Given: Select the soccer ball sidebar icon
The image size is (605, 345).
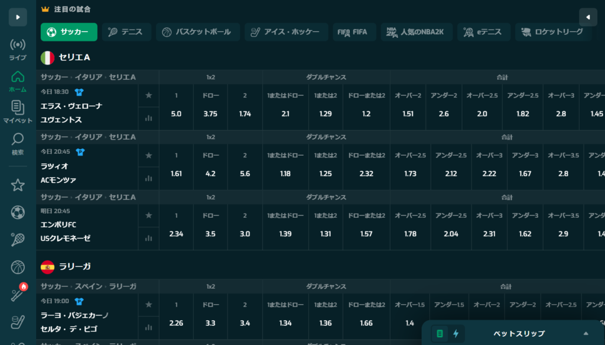Looking at the screenshot, I should (18, 212).
